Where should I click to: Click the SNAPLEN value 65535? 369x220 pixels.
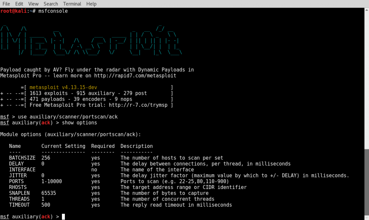tap(49, 193)
